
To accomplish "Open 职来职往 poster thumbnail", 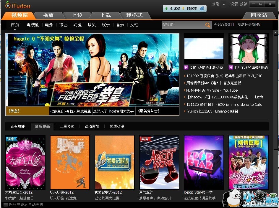I will coord(70,162).
